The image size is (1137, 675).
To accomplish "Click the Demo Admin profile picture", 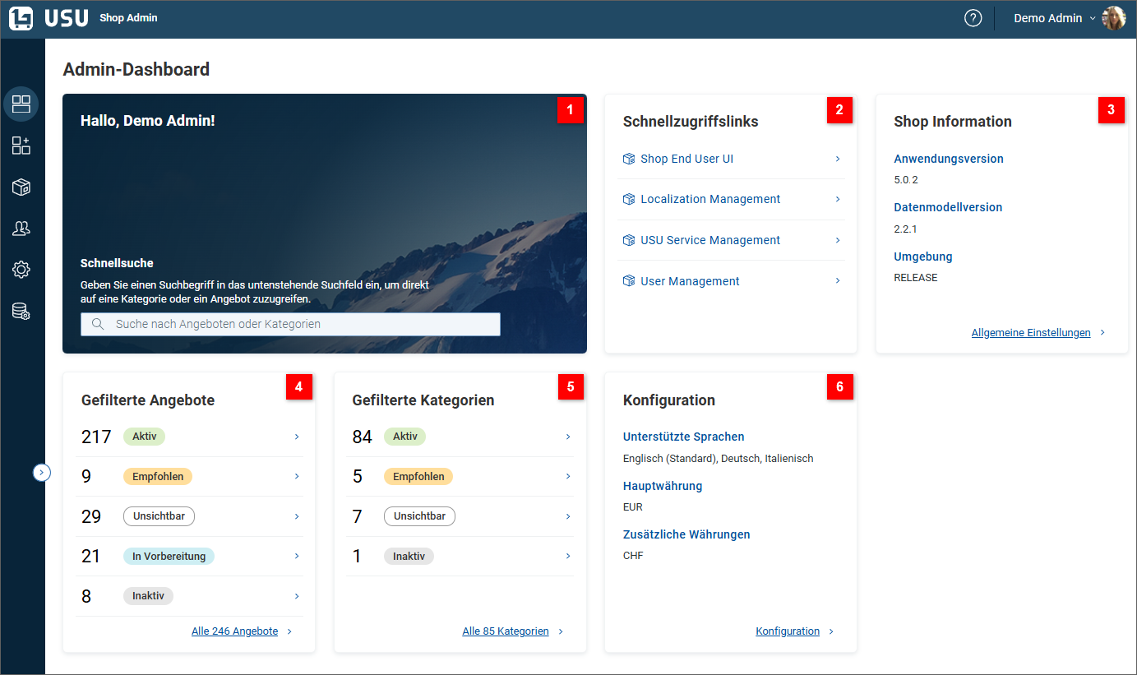I will click(x=1114, y=17).
